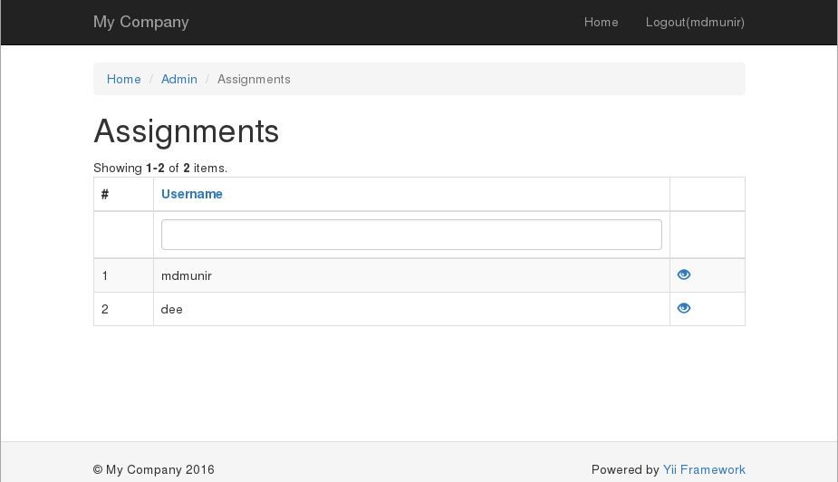Click row number 2 in the table
The image size is (838, 482).
[x=105, y=309]
